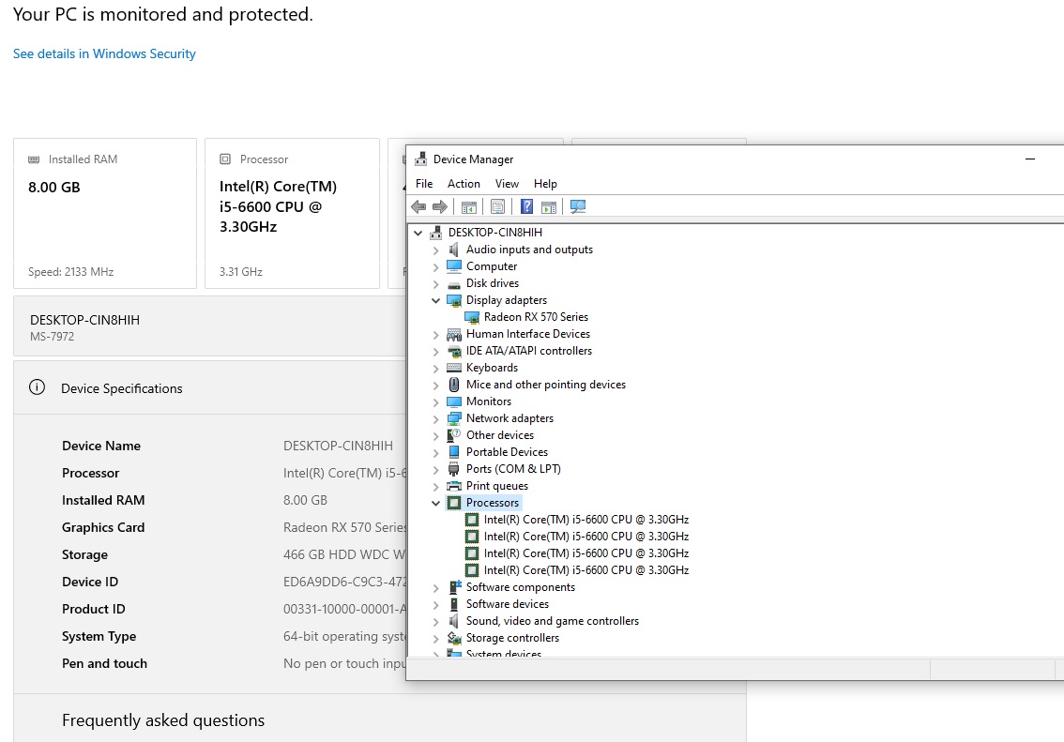
Task: Select the first Intel i5-6600 processor entry
Action: click(x=585, y=520)
